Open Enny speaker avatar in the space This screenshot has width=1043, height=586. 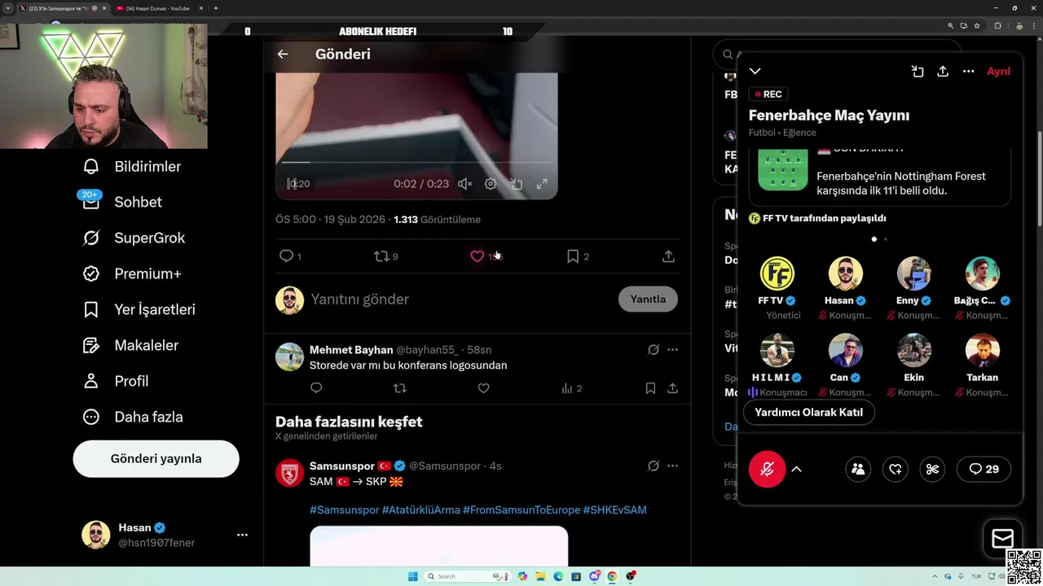(914, 273)
